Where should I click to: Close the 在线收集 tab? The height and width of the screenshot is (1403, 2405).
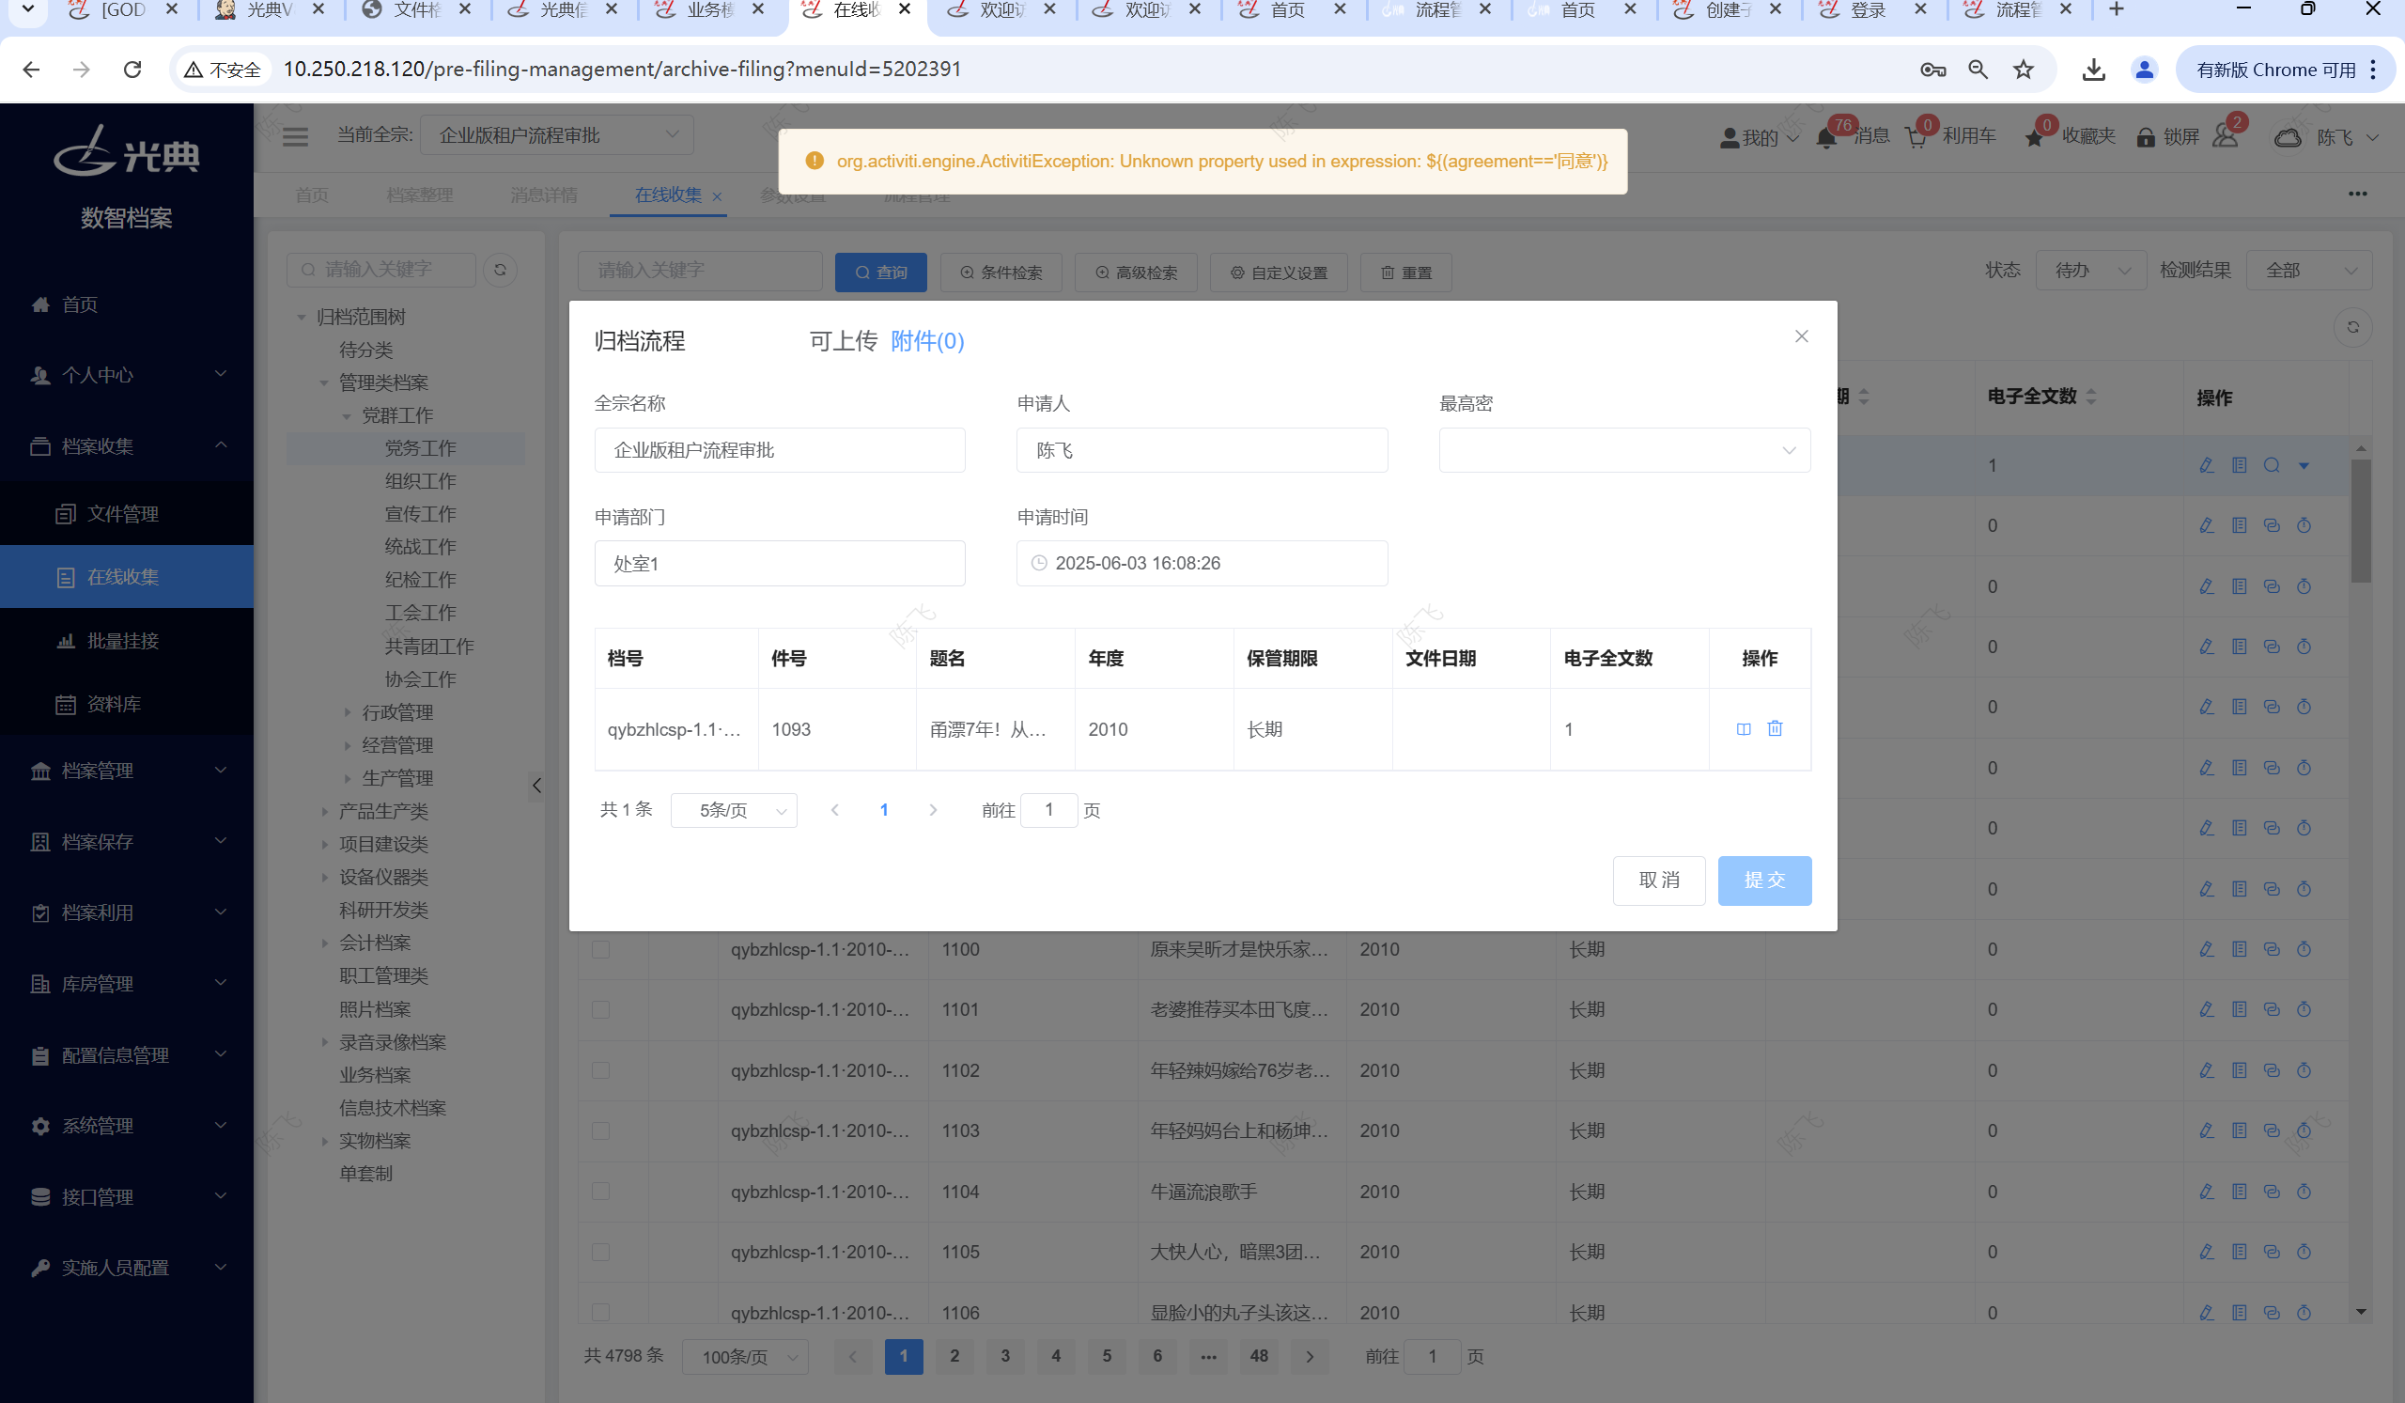point(717,196)
